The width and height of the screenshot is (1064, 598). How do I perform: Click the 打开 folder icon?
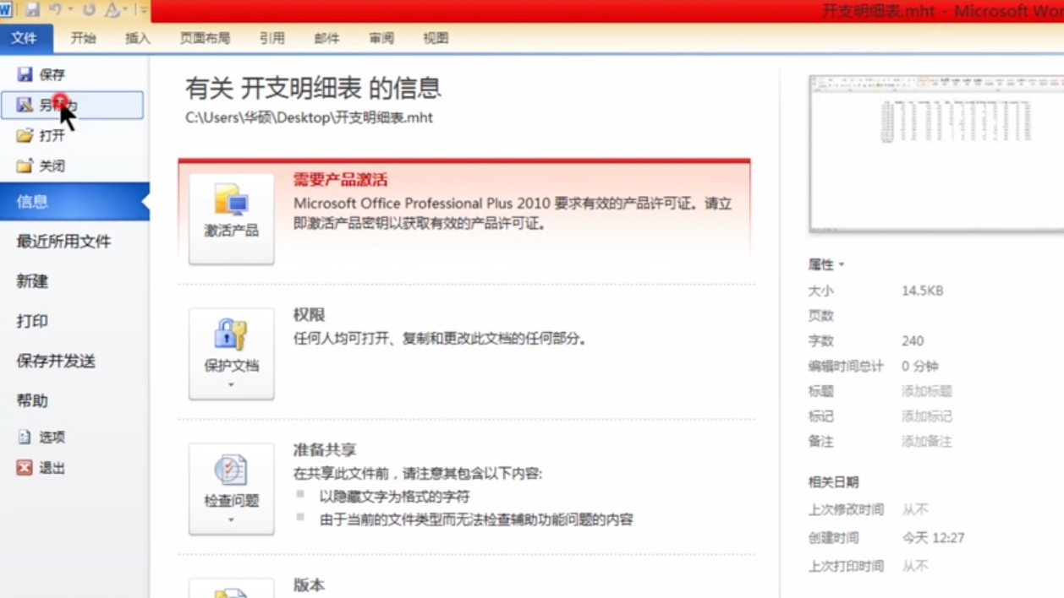click(25, 135)
